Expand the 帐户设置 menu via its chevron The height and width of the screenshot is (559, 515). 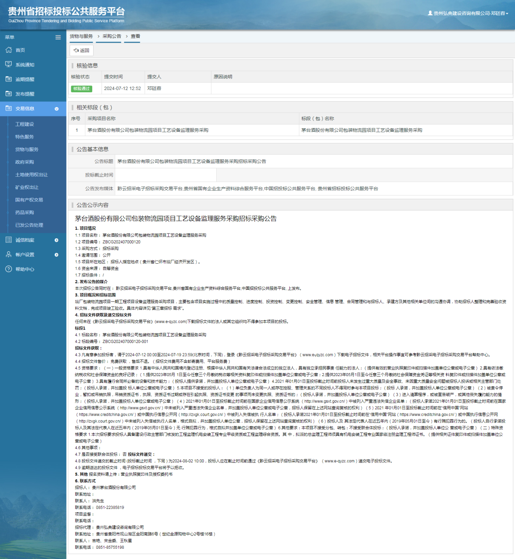57,255
